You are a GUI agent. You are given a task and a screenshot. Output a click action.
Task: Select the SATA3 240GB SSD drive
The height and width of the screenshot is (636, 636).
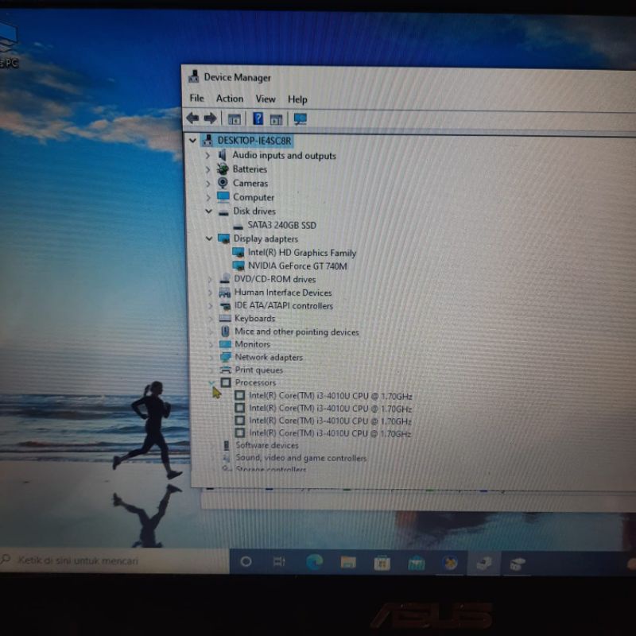click(281, 225)
